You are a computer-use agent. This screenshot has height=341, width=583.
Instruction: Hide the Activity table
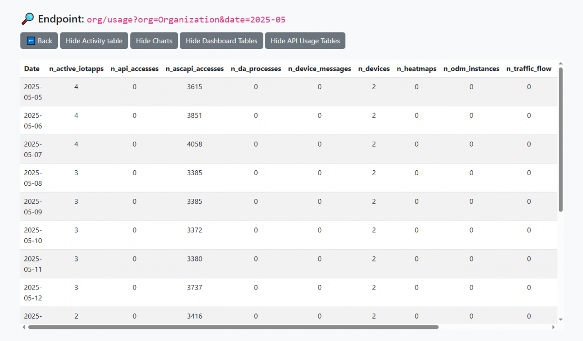click(94, 41)
